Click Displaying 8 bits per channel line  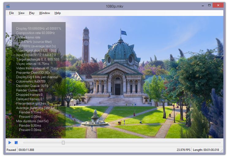[37, 77]
